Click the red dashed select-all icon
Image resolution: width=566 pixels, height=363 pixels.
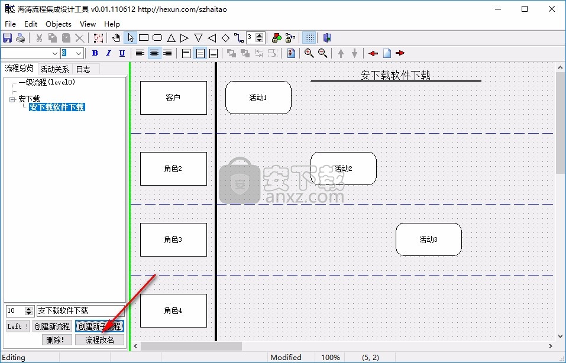[98, 38]
